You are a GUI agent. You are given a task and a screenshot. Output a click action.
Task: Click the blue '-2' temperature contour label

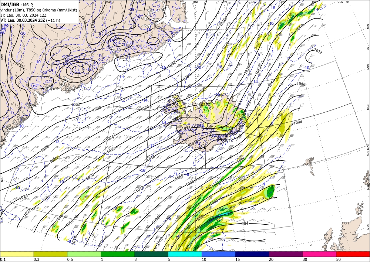click(x=239, y=204)
